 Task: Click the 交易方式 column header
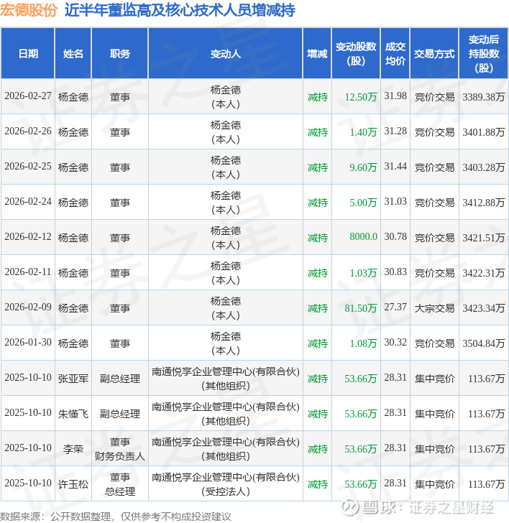click(434, 54)
